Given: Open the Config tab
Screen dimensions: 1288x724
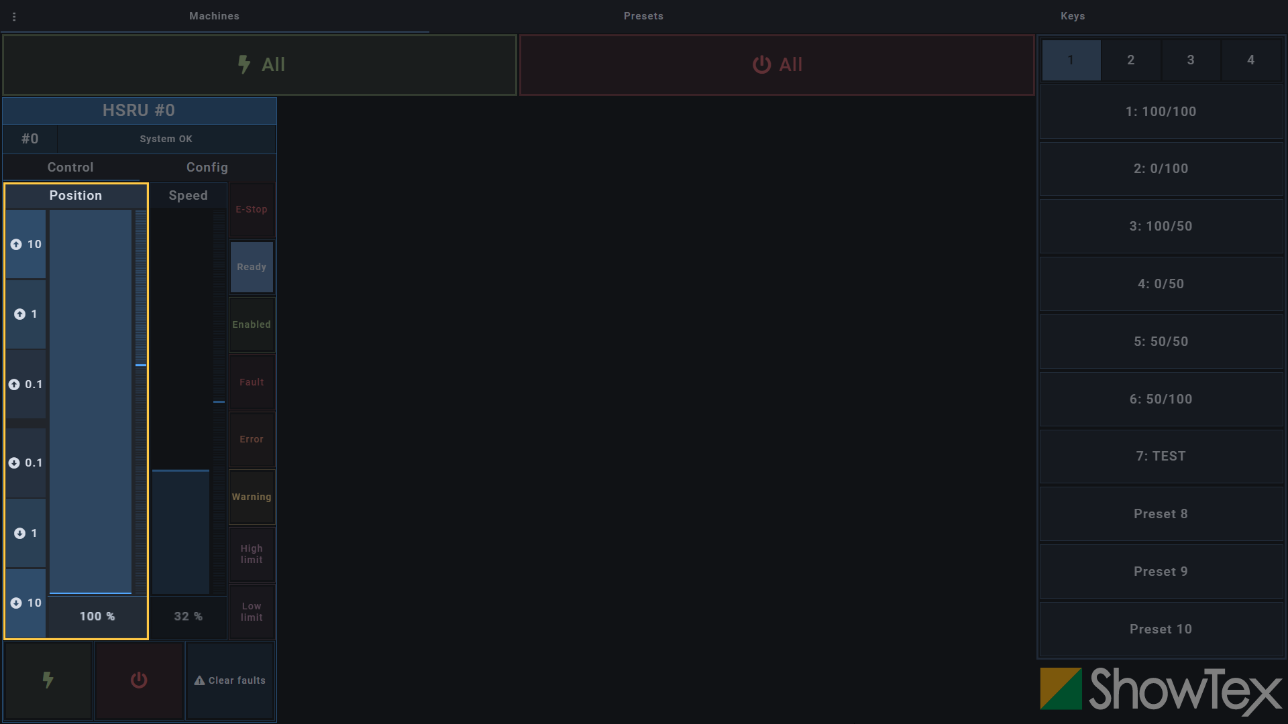Looking at the screenshot, I should point(207,168).
